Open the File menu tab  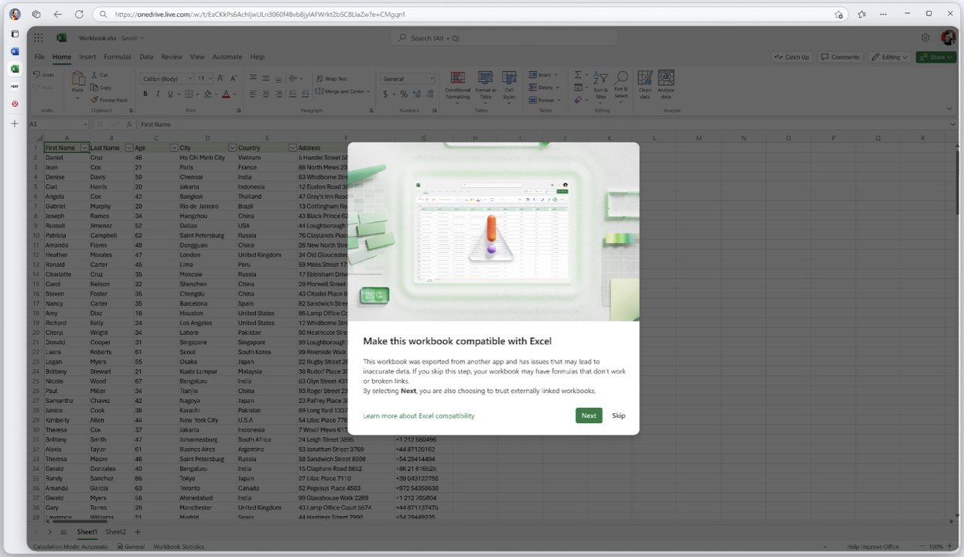coord(39,56)
